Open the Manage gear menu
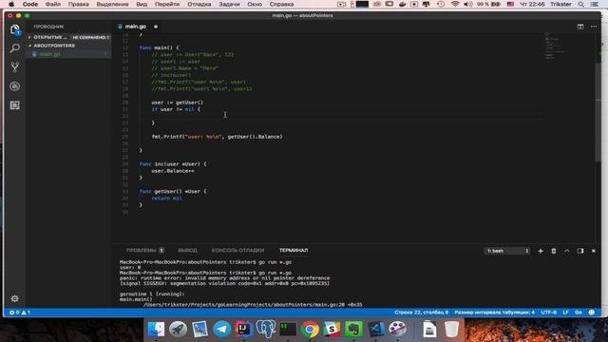 pyautogui.click(x=15, y=298)
